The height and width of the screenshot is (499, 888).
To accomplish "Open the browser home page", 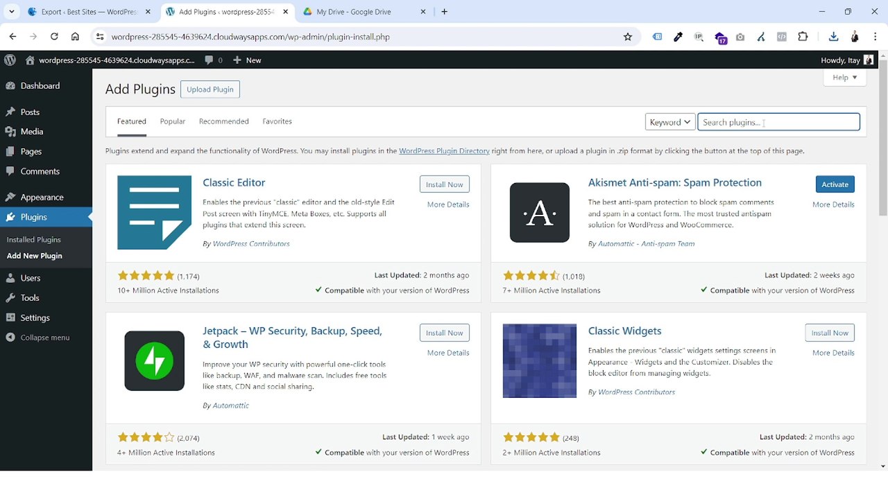I will pyautogui.click(x=75, y=37).
